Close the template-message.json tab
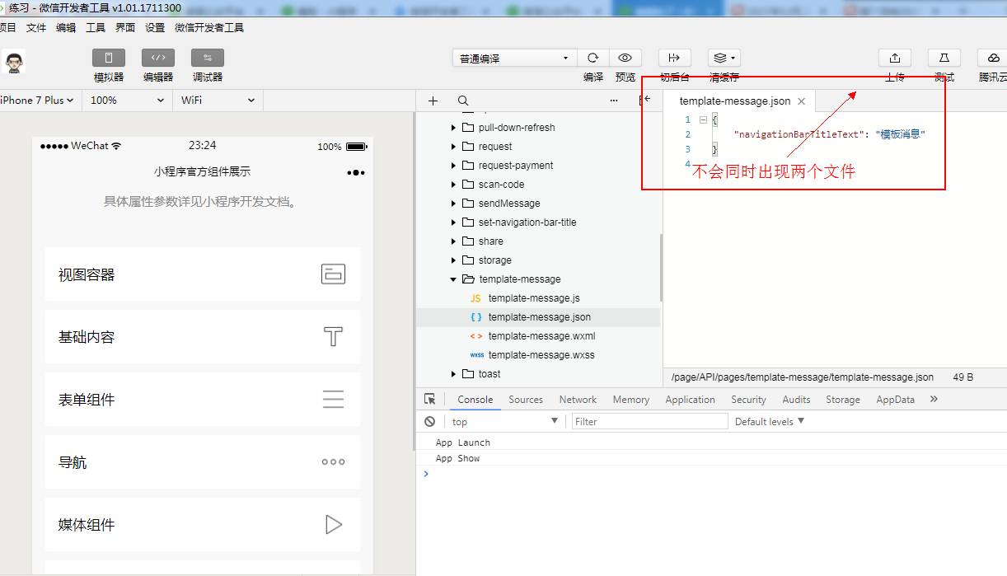This screenshot has width=1007, height=576. (801, 101)
